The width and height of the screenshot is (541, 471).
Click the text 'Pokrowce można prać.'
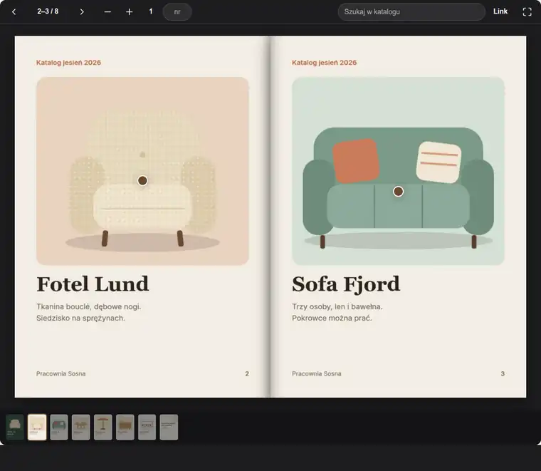pyautogui.click(x=332, y=318)
